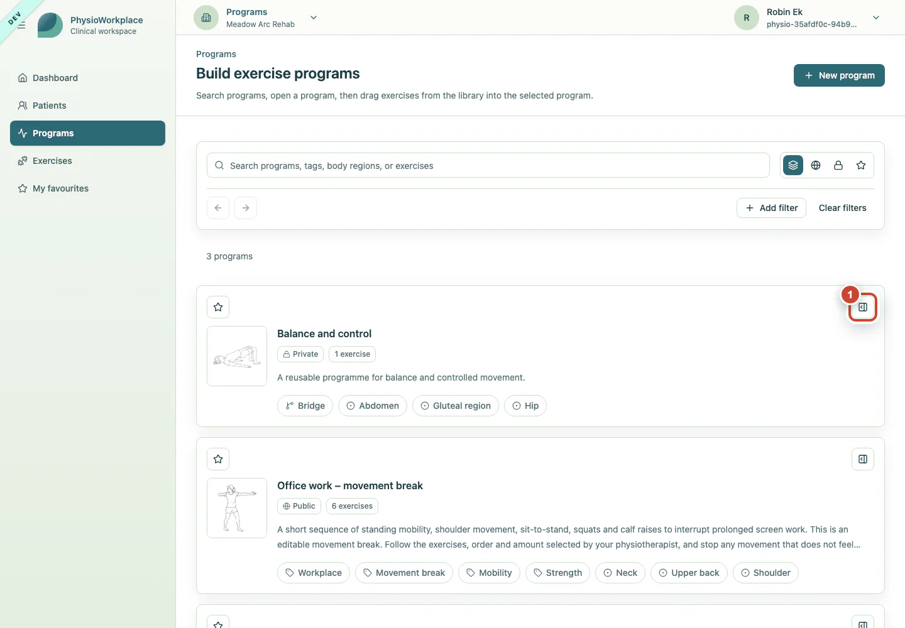Viewport: 905px width, 628px height.
Task: Filter to favourite programs with star icon
Action: pyautogui.click(x=861, y=165)
